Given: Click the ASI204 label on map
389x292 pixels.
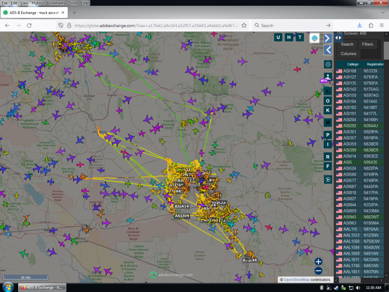Looking at the screenshot, I should point(182,216).
